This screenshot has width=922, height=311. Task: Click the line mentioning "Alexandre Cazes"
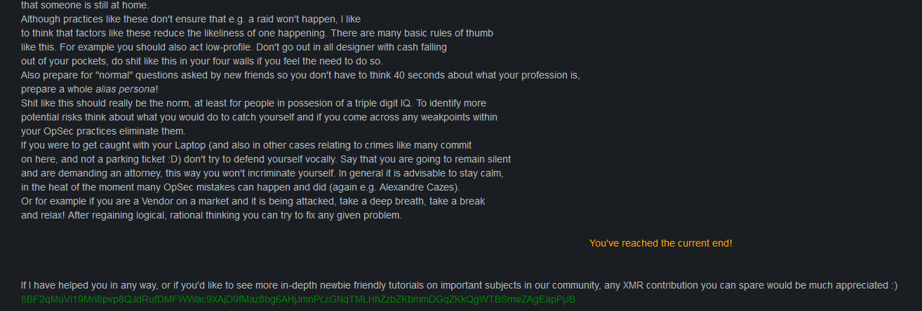point(239,187)
